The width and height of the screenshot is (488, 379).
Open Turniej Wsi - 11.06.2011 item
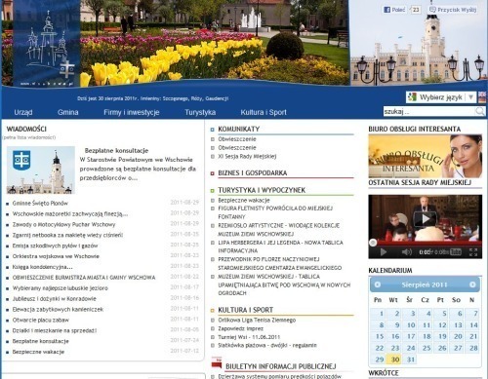[249, 337]
